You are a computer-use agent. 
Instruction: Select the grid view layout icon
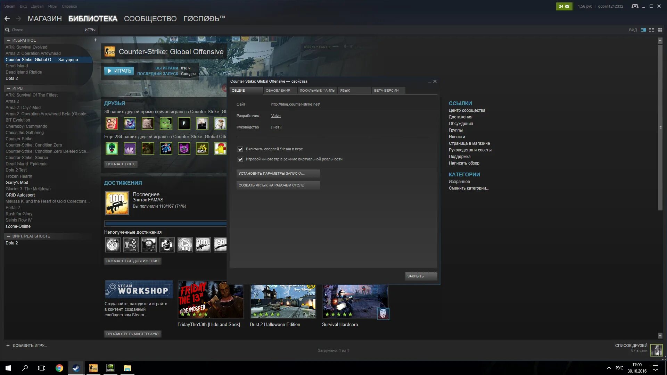tap(660, 30)
